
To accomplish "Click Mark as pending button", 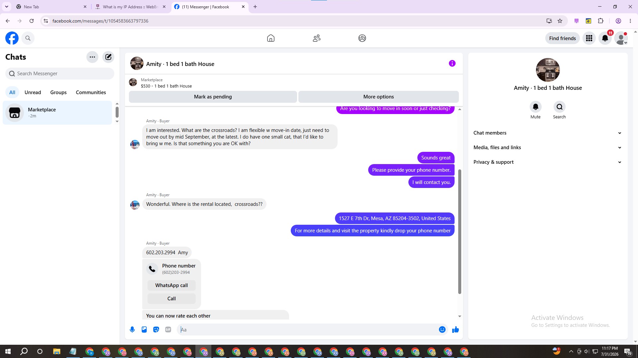I will [213, 97].
